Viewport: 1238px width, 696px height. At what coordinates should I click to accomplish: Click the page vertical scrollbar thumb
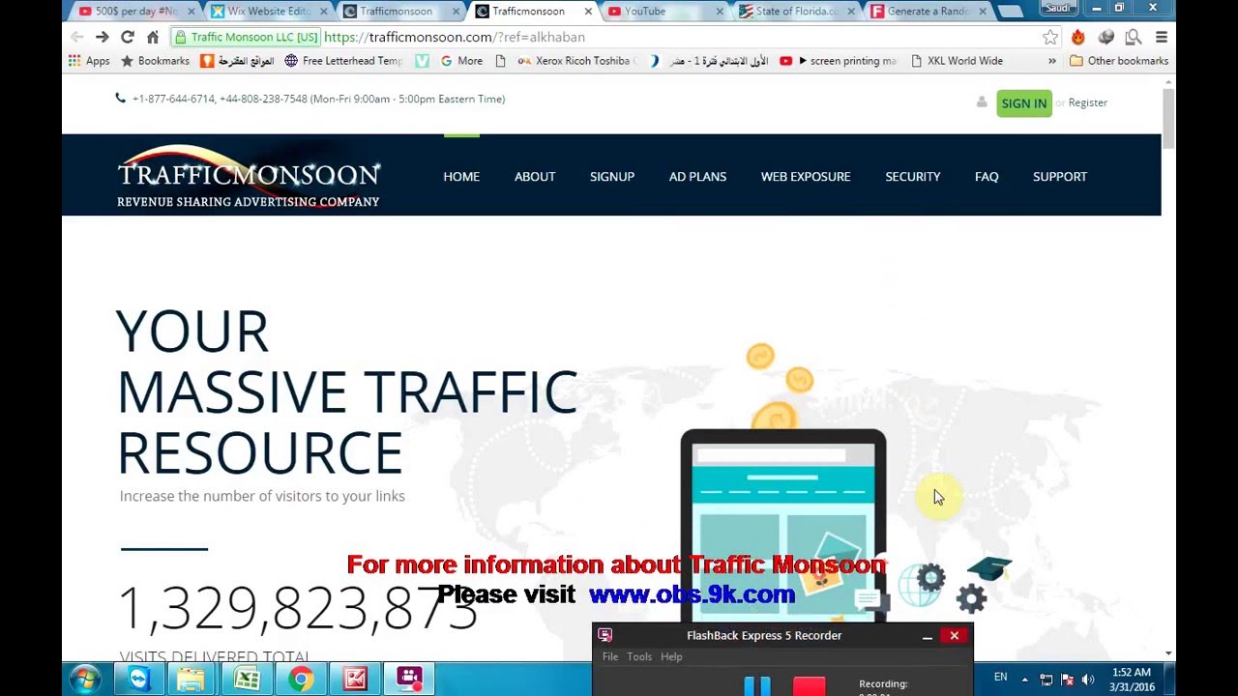point(1168,118)
